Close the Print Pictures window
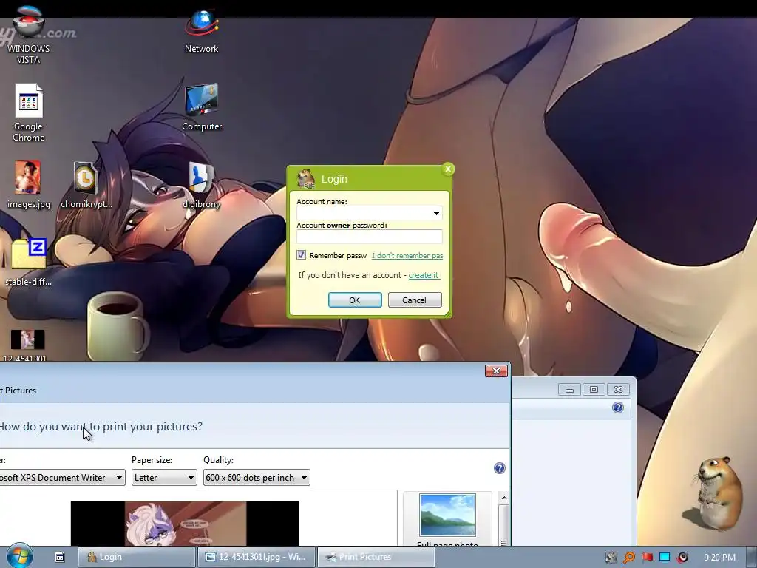This screenshot has height=568, width=757. coord(496,371)
